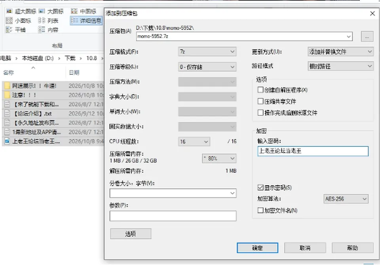Check the 压缩共享文件 option
The width and height of the screenshot is (380, 265).
(x=260, y=101)
